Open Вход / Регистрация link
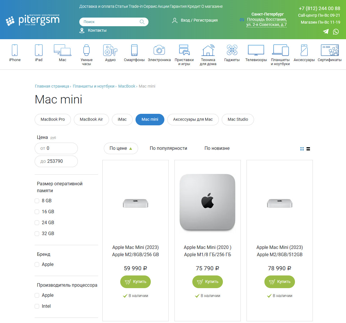This screenshot has height=323, width=346. pyautogui.click(x=199, y=20)
